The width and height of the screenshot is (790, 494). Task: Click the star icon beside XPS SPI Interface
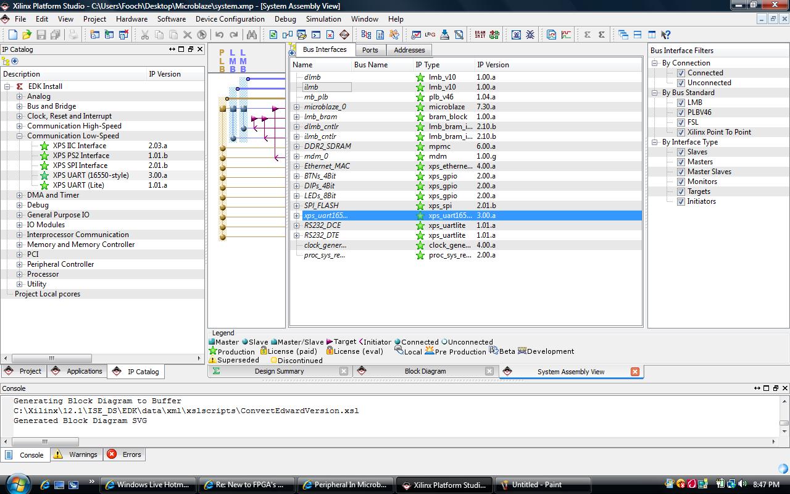(44, 165)
